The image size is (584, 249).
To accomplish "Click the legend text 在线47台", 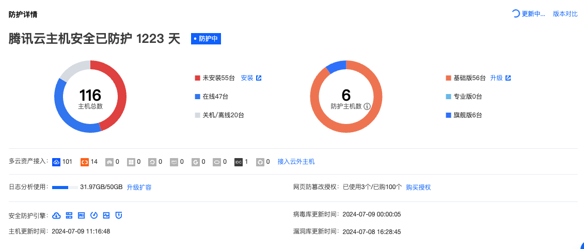I will coord(215,97).
